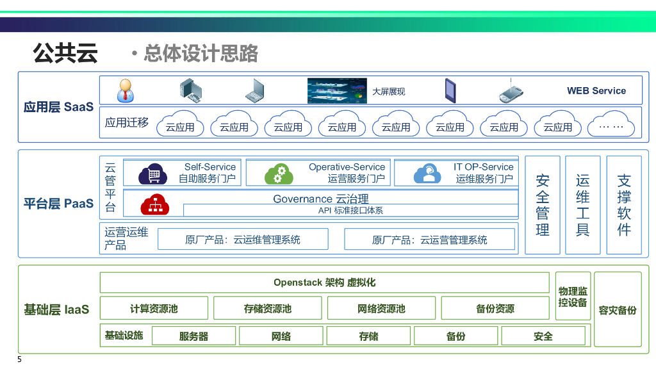Click the user avatar icon in SaaS row
This screenshot has height=369, width=656.
[x=125, y=90]
